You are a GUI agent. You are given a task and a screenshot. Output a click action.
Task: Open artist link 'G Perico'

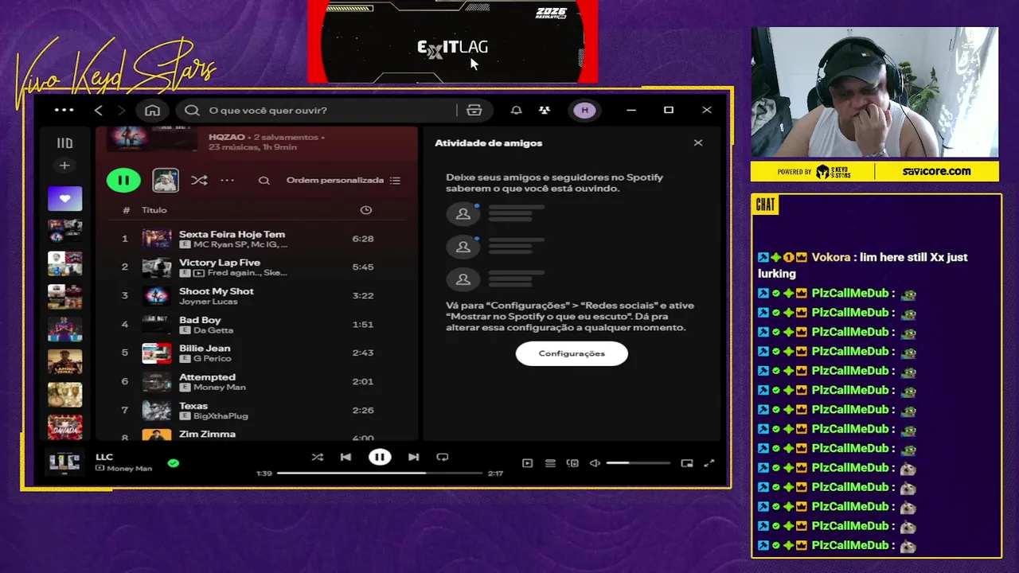(x=212, y=359)
